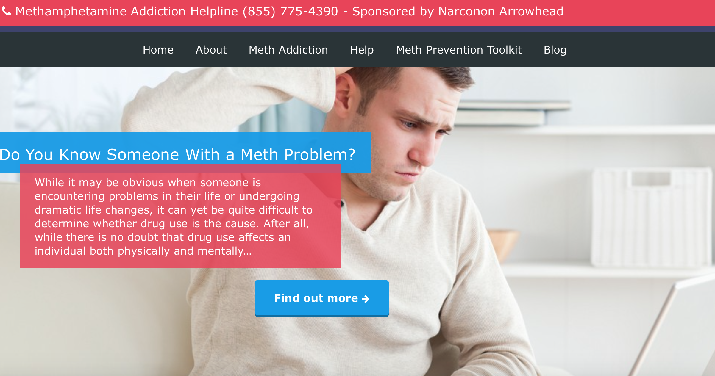Click the Find out more button

(321, 298)
